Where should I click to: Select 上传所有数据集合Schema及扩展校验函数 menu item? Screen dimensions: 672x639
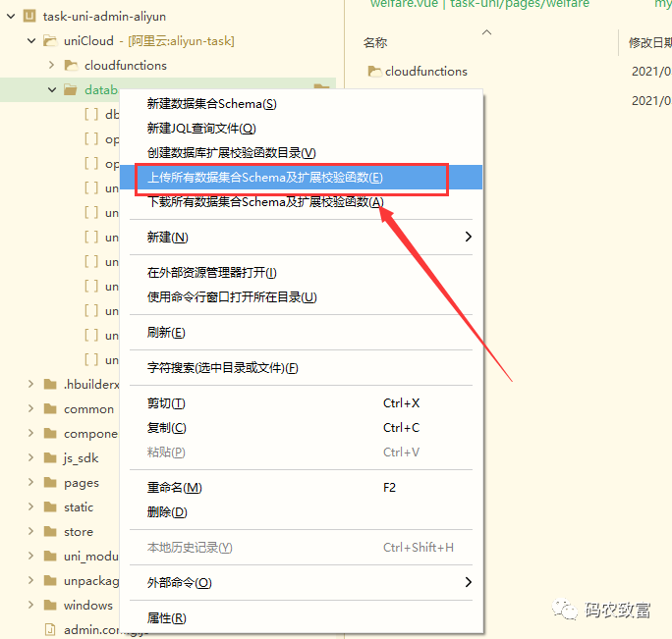click(264, 178)
